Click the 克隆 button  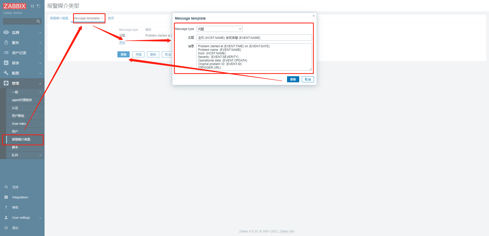click(x=138, y=54)
